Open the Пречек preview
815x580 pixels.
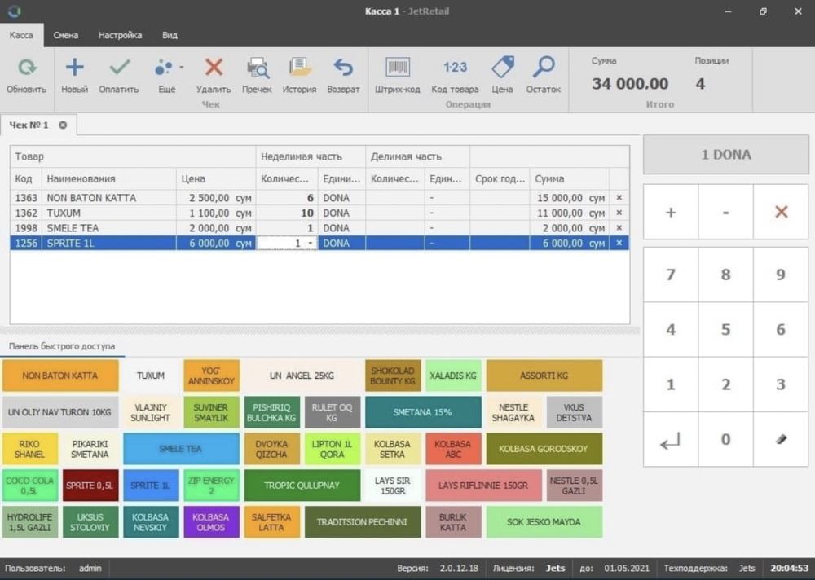[257, 76]
